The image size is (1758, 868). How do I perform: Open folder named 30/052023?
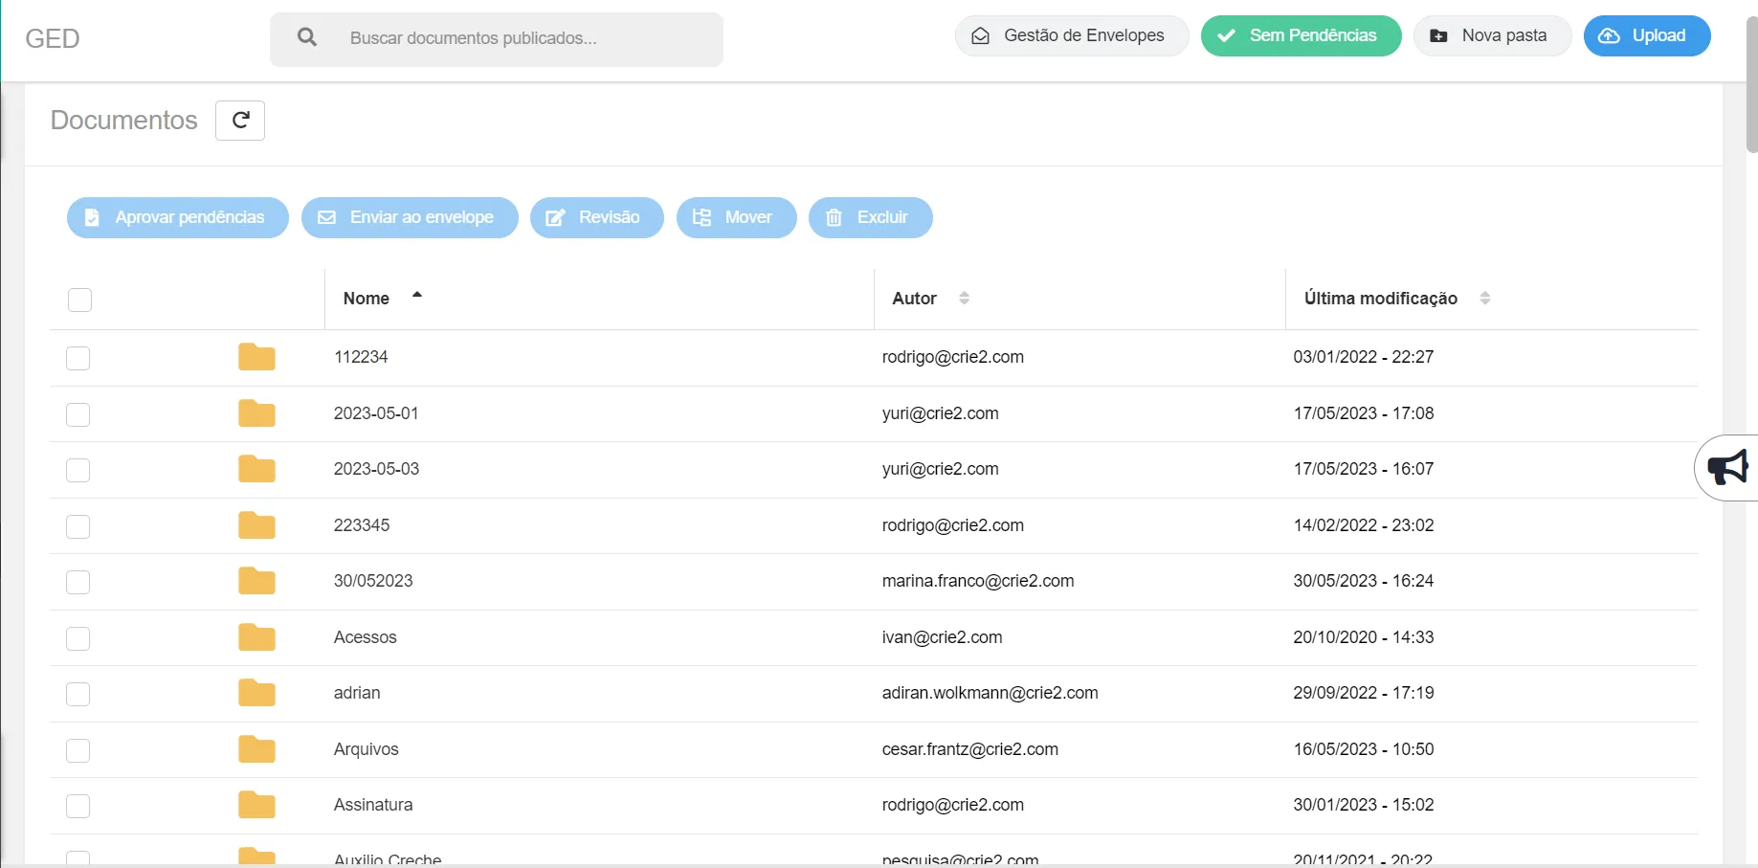373,581
